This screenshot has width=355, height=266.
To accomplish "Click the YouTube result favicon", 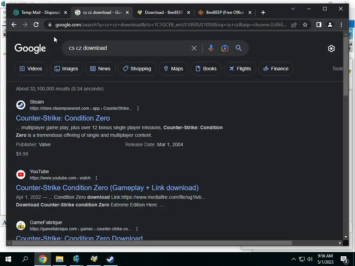I will [x=21, y=175].
